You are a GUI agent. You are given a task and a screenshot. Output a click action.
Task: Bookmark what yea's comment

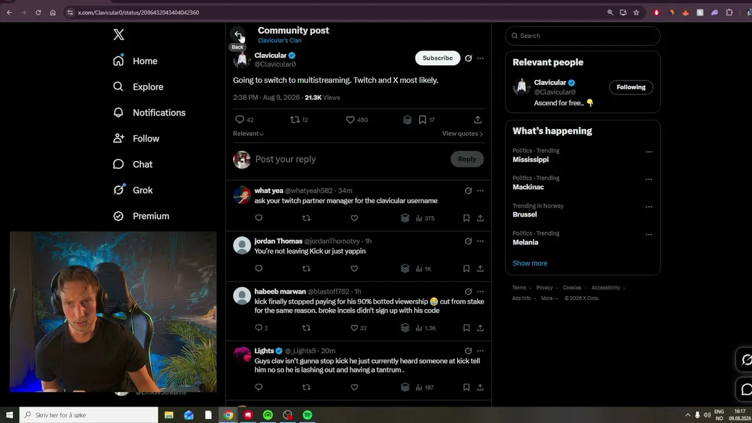tap(466, 218)
